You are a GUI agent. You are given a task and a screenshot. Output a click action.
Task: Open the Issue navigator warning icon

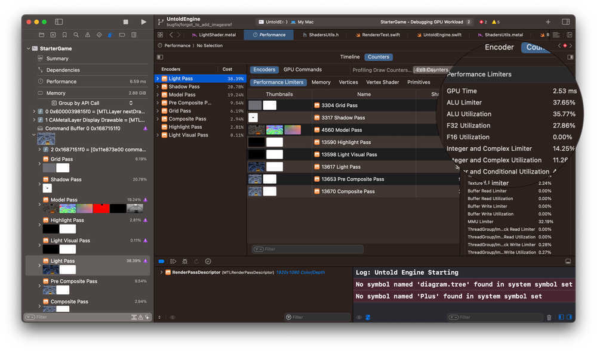click(x=88, y=35)
